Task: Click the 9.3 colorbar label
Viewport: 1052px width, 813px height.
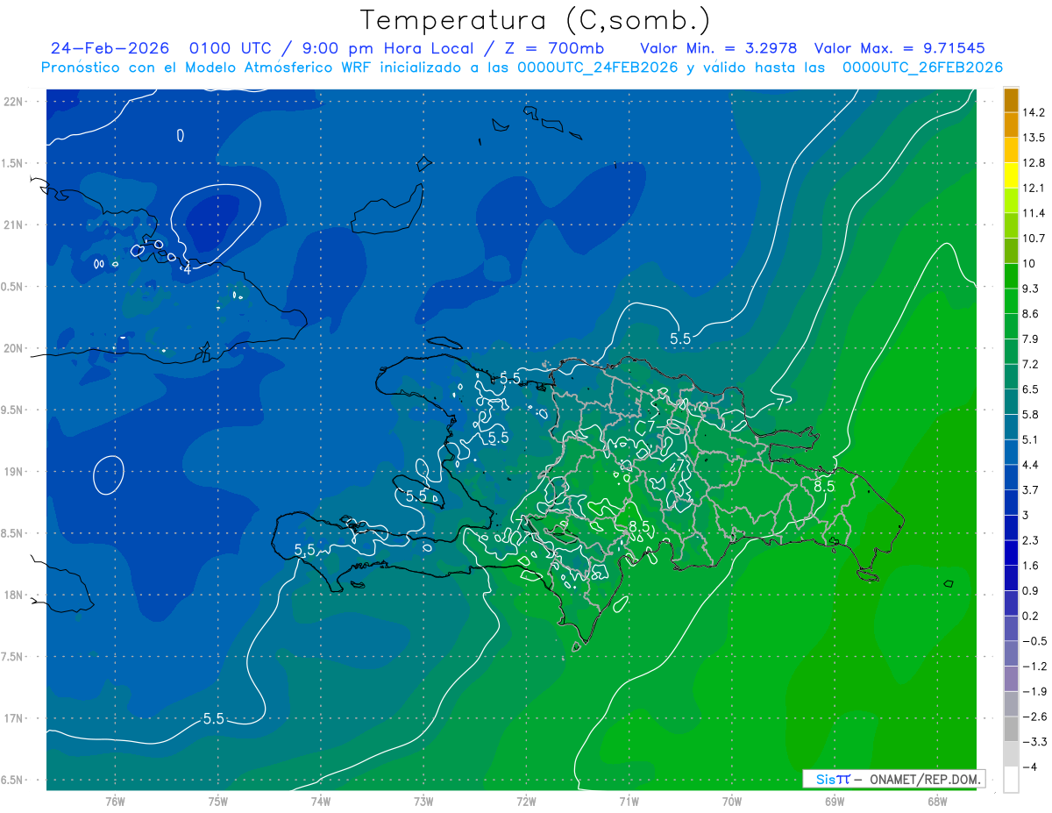Action: click(x=1030, y=289)
